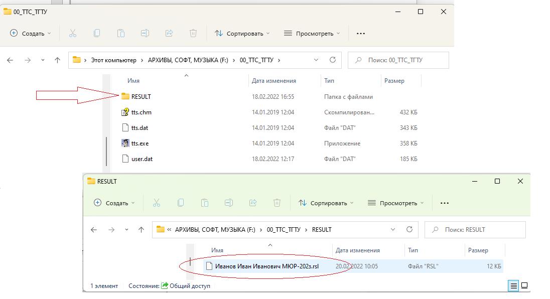Viewport: 550px width, 299px height.
Task: Focus search field Поиск: RESULT
Action: click(475, 230)
